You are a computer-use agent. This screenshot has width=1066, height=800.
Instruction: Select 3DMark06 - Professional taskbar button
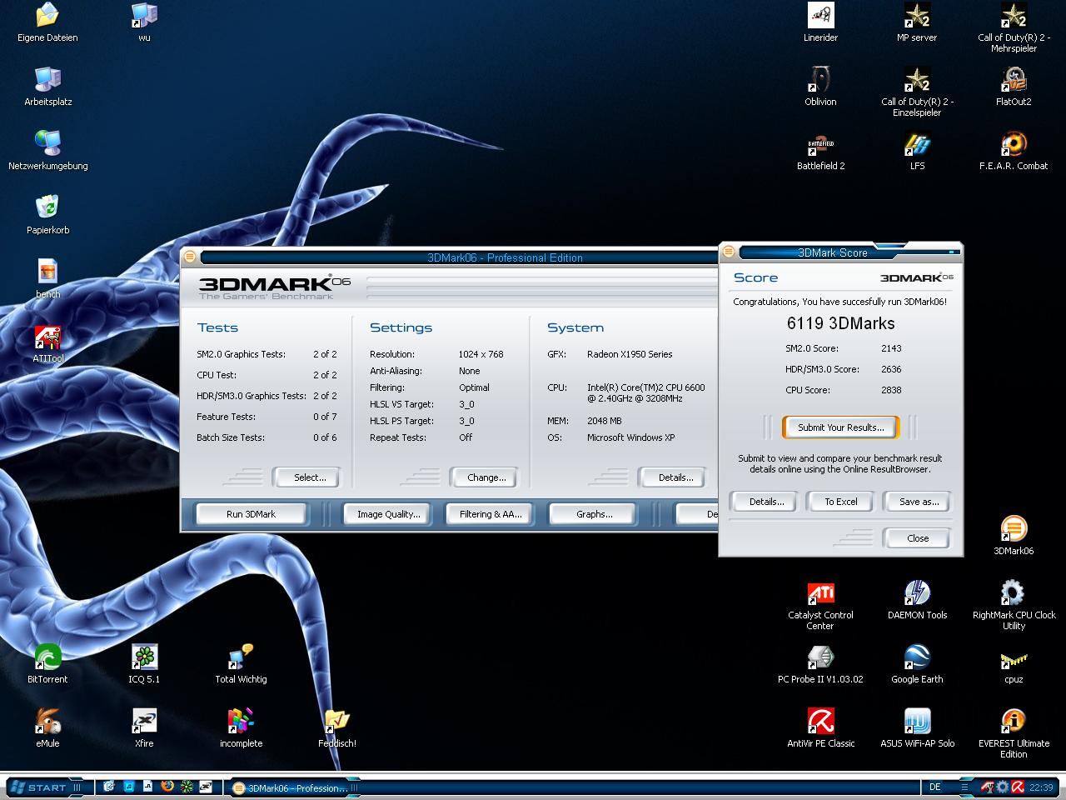[291, 787]
